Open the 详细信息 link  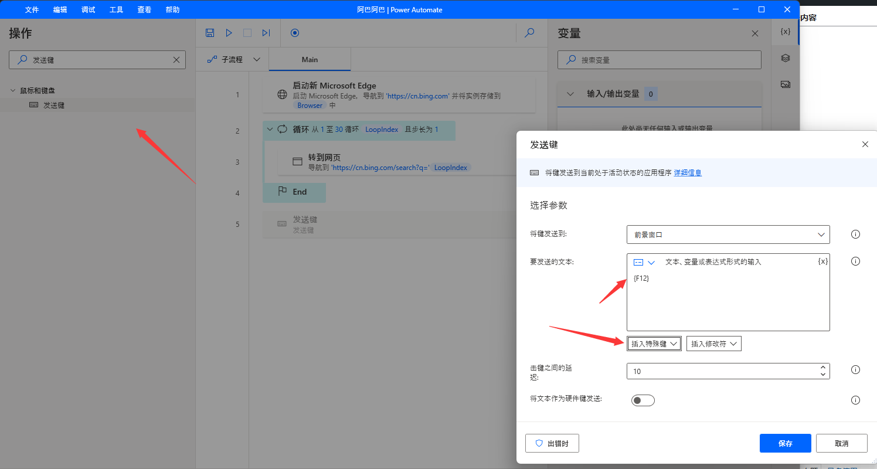[x=688, y=173]
